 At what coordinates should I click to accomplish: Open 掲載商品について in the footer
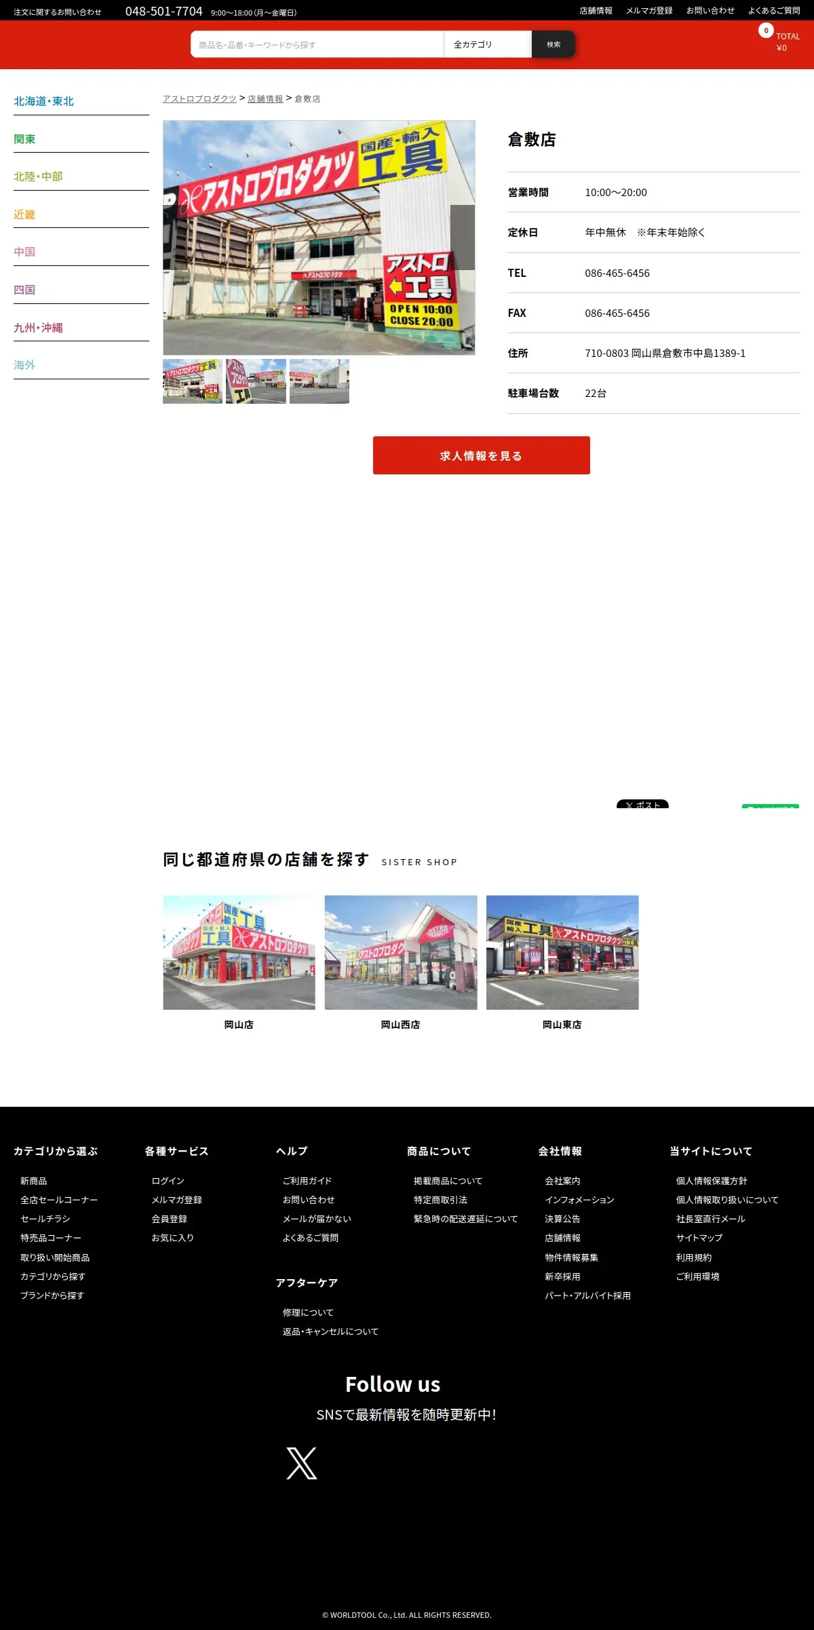[x=448, y=1181]
